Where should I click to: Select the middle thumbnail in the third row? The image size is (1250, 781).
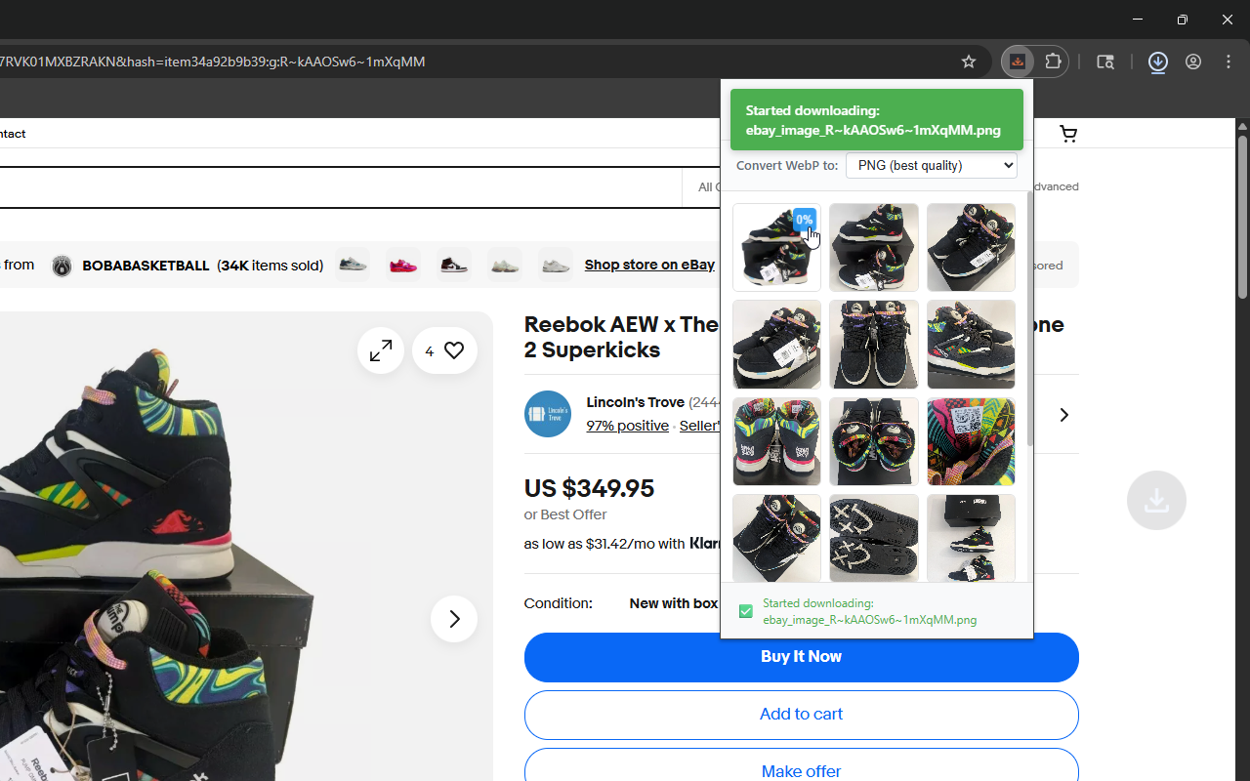click(x=874, y=441)
